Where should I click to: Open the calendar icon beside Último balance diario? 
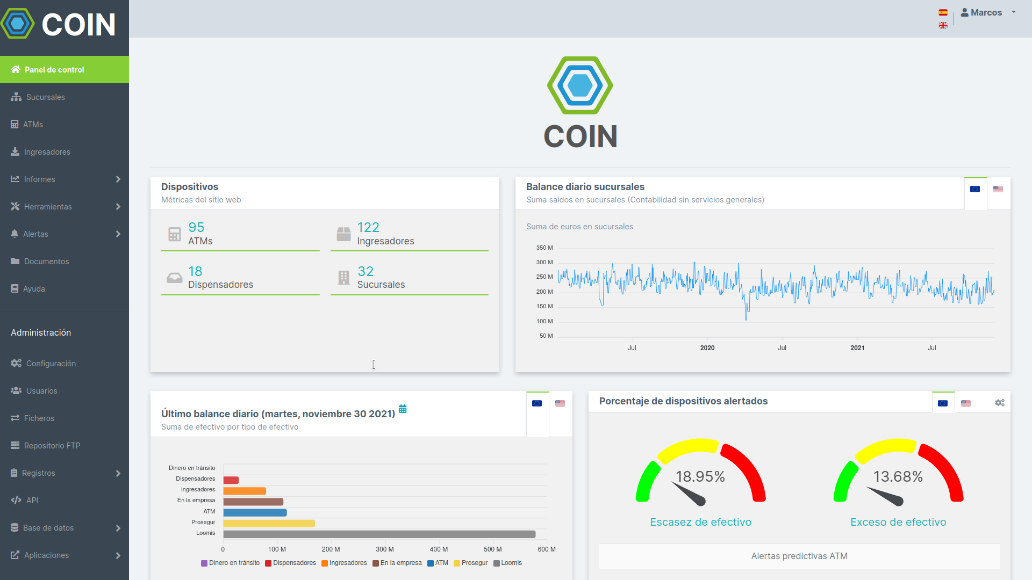pos(403,409)
